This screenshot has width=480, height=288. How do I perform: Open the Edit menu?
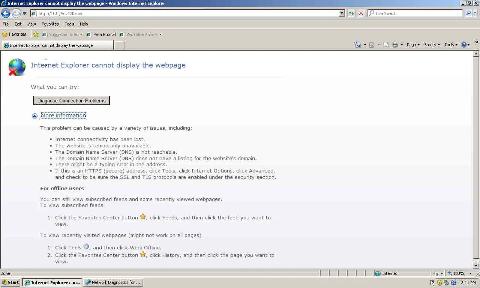pyautogui.click(x=18, y=24)
